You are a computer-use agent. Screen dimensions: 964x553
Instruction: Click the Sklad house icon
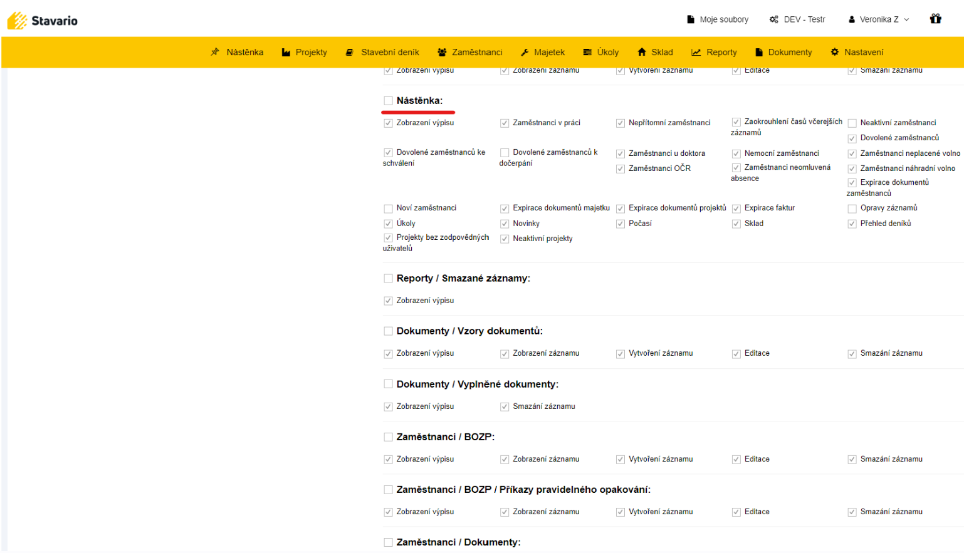pyautogui.click(x=641, y=52)
